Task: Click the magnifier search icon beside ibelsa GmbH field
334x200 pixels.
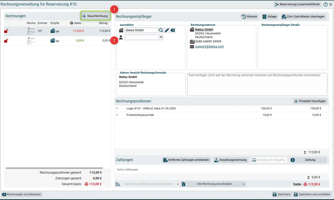Action: (x=161, y=30)
